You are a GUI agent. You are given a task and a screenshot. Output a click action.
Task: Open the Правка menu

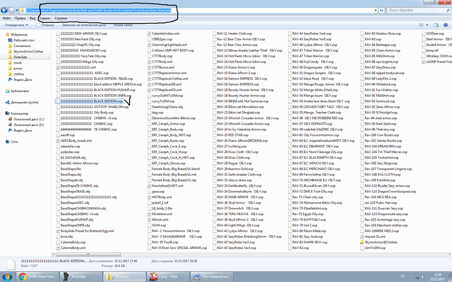[x=20, y=18]
